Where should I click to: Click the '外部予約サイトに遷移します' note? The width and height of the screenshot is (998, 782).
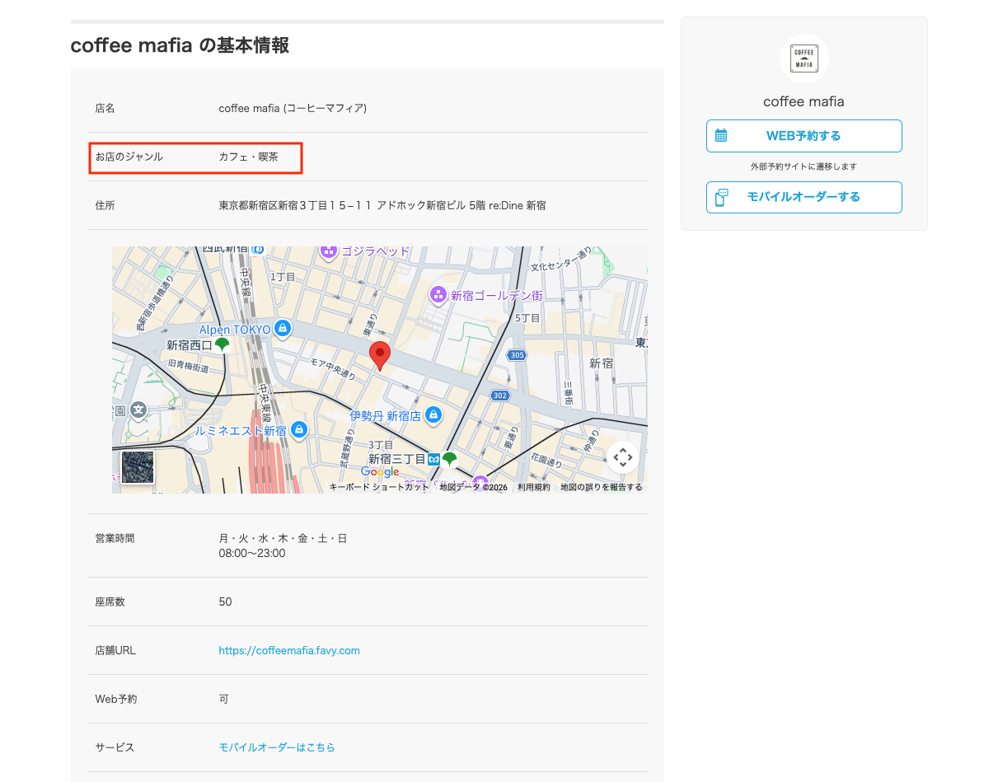(804, 166)
